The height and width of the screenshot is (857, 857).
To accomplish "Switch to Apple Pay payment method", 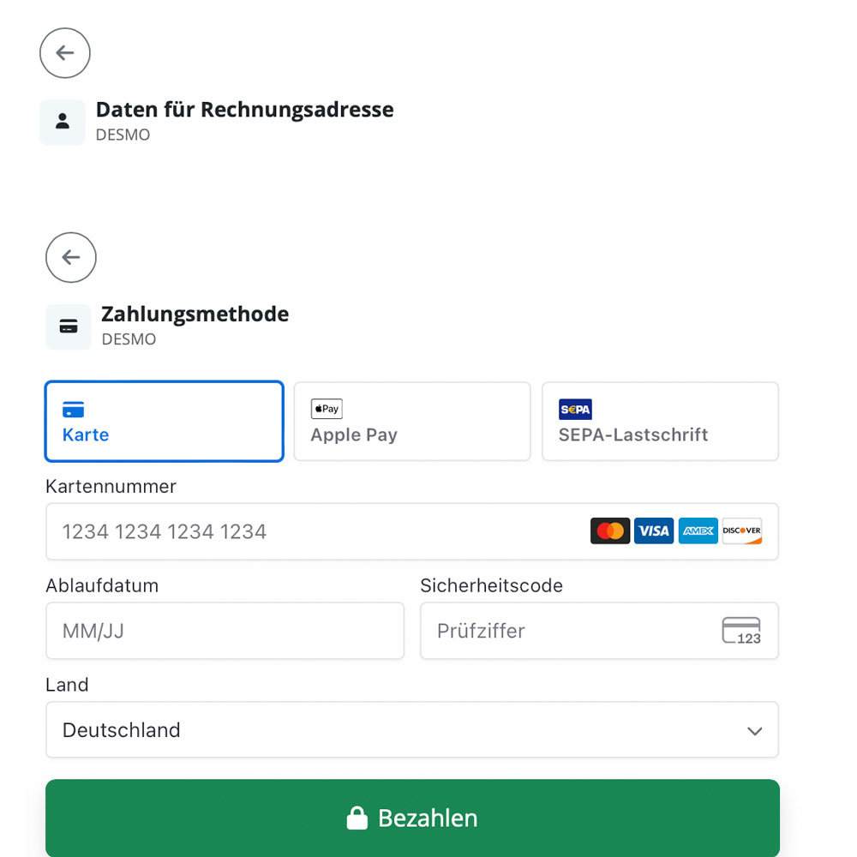I will point(411,422).
